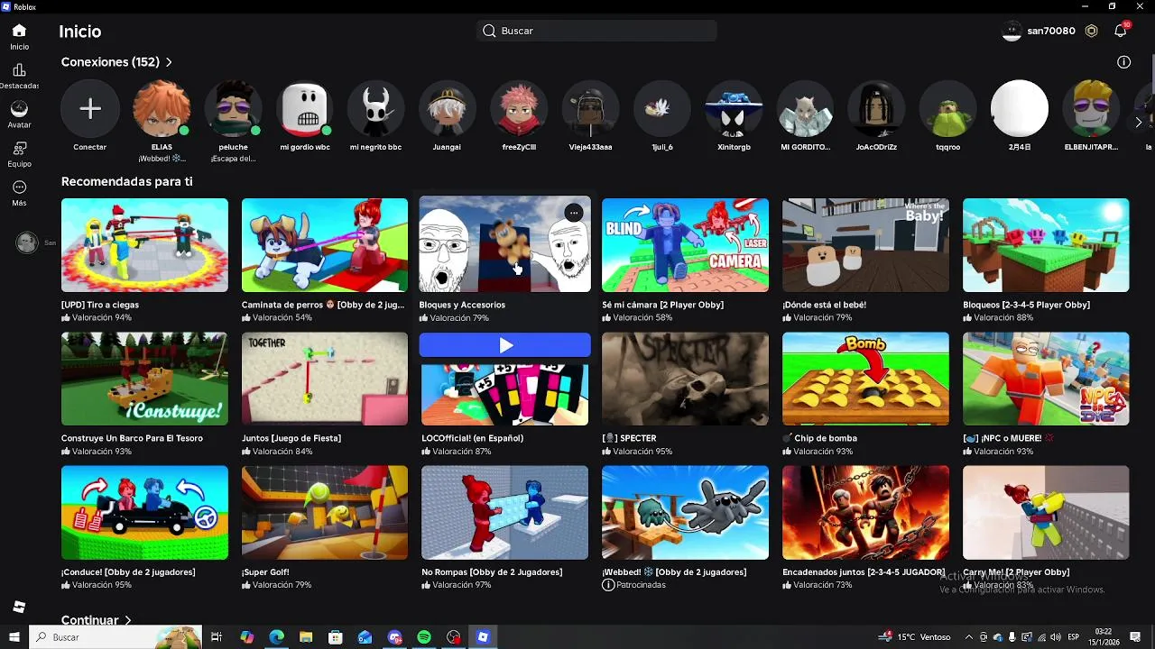Open ¡Webbed! sponsored game thumbnail
The height and width of the screenshot is (649, 1155).
click(x=686, y=512)
